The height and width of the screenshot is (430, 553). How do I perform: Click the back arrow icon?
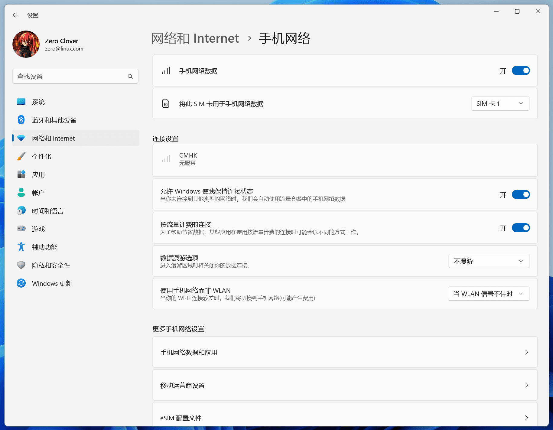coord(15,15)
